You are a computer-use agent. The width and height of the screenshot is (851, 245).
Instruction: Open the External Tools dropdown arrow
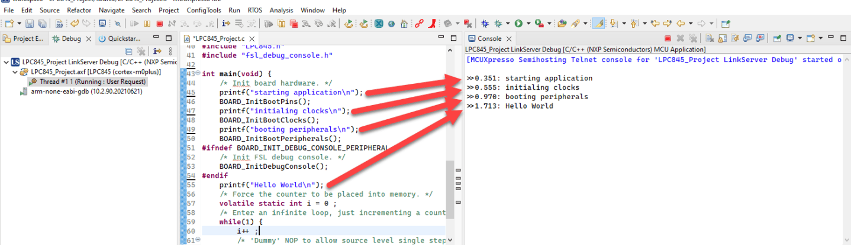[549, 24]
